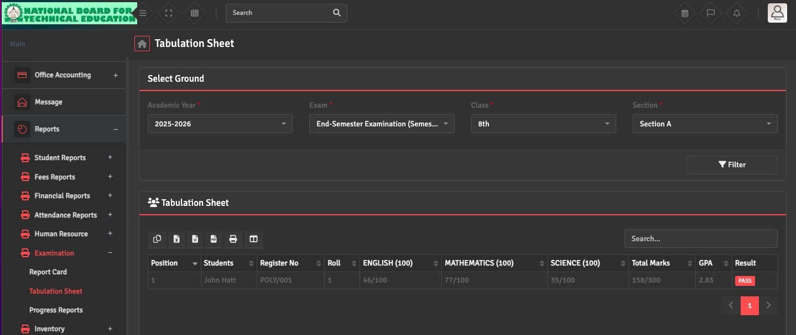Open column visibility toggle button

(253, 239)
